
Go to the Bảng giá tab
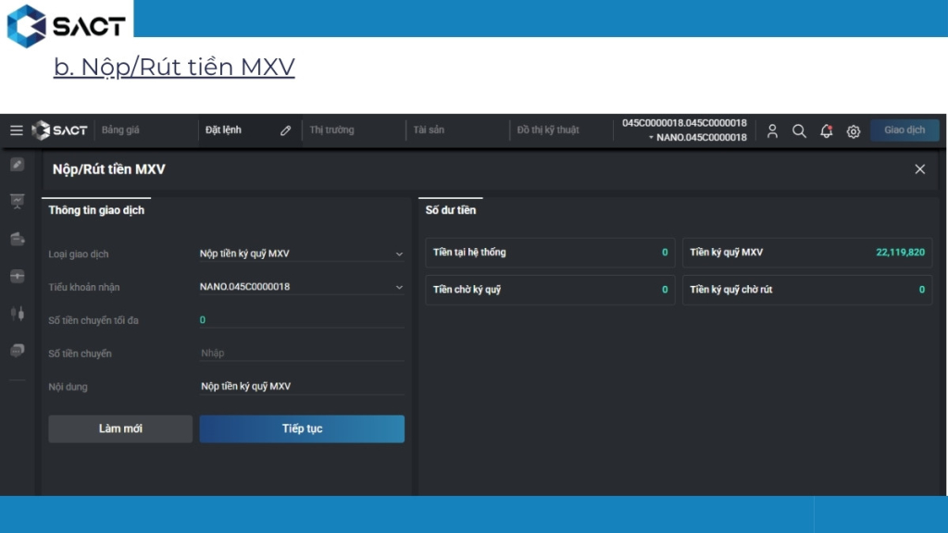click(x=120, y=130)
